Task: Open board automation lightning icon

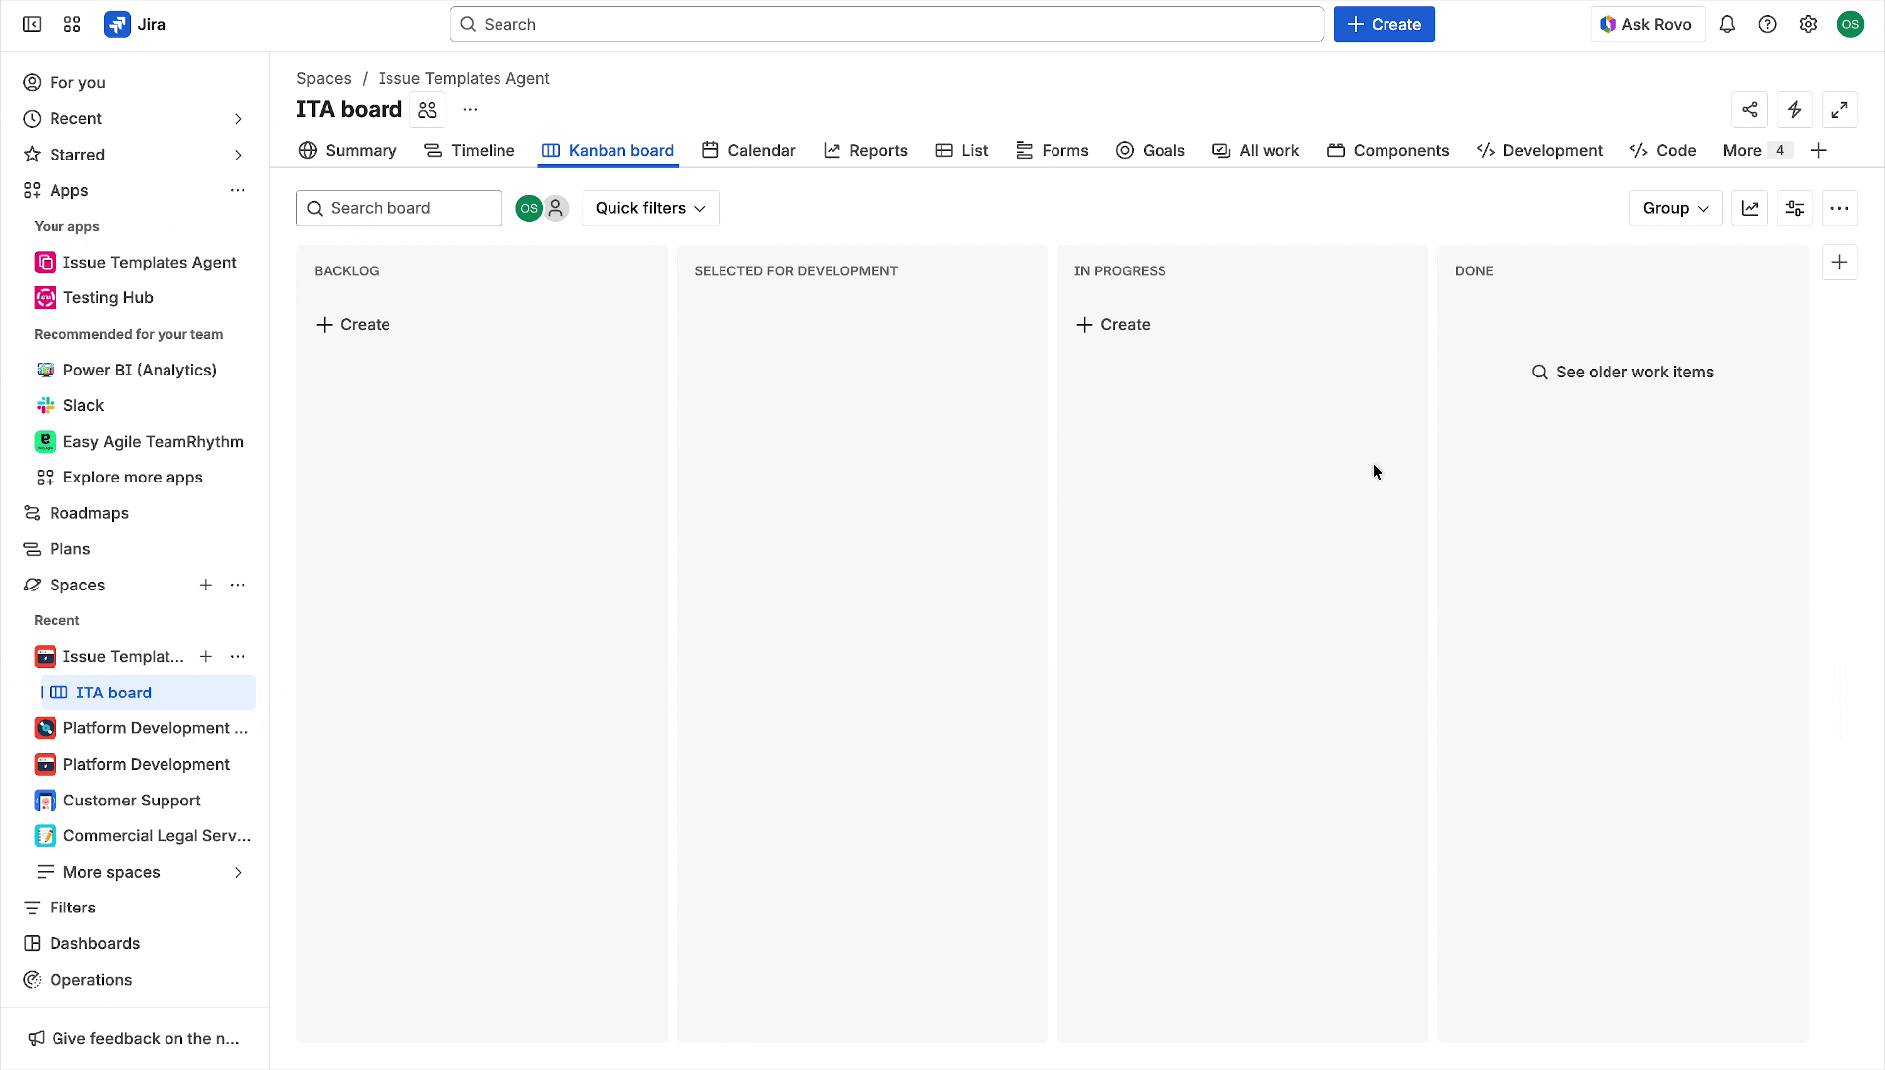Action: pos(1794,109)
